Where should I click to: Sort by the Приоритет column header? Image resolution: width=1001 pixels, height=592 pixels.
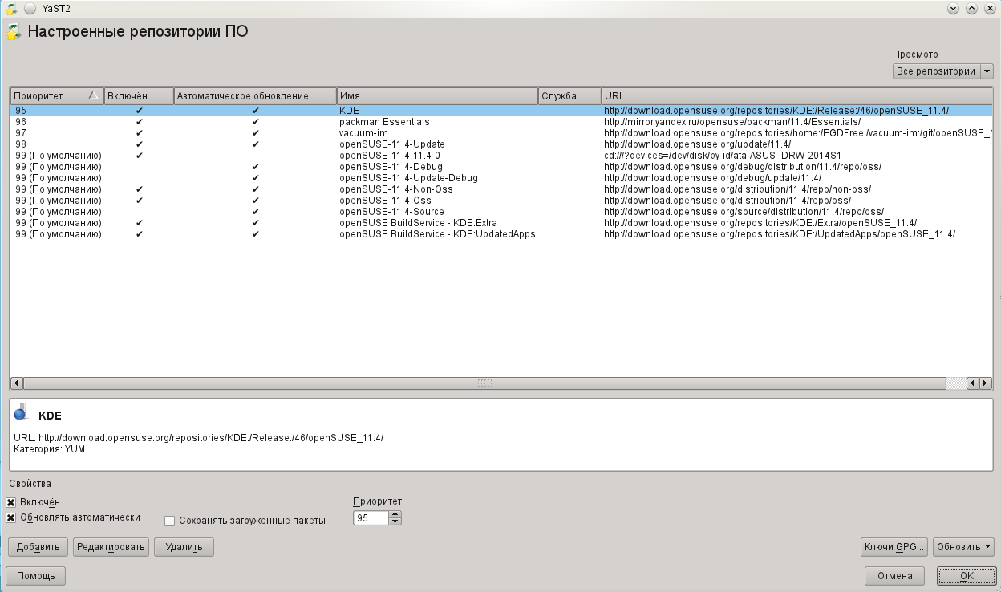click(x=56, y=96)
